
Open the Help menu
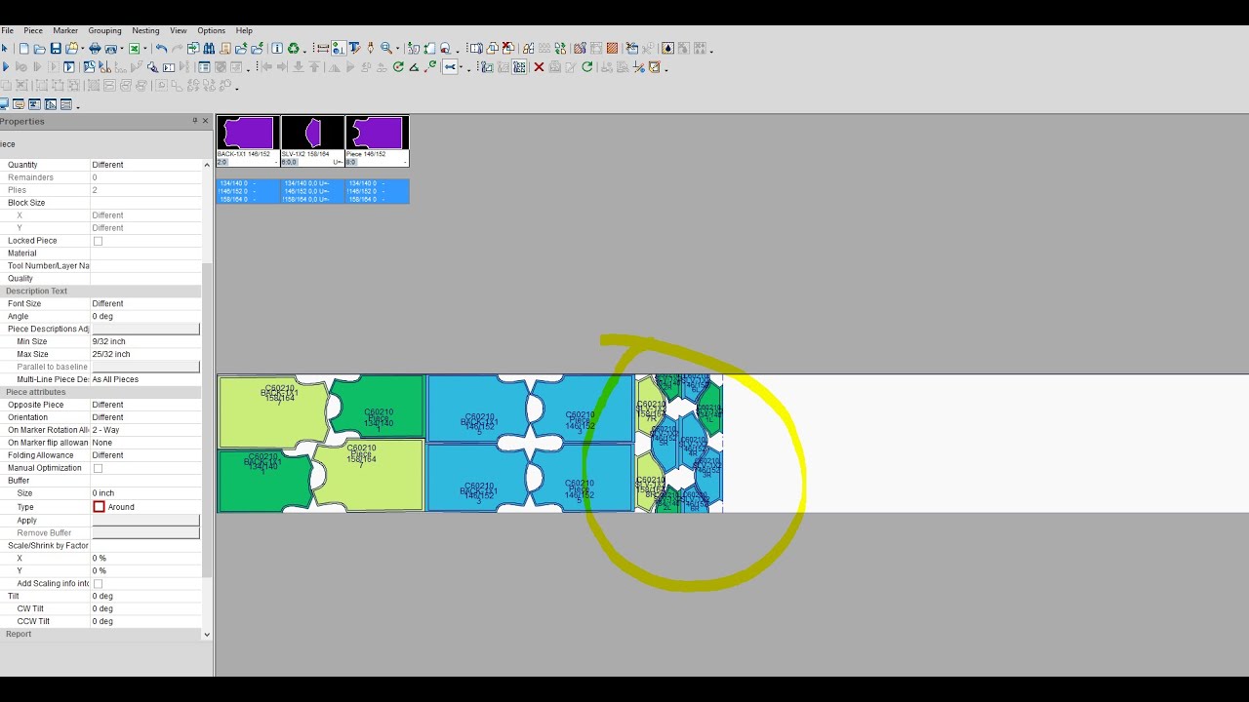click(244, 30)
